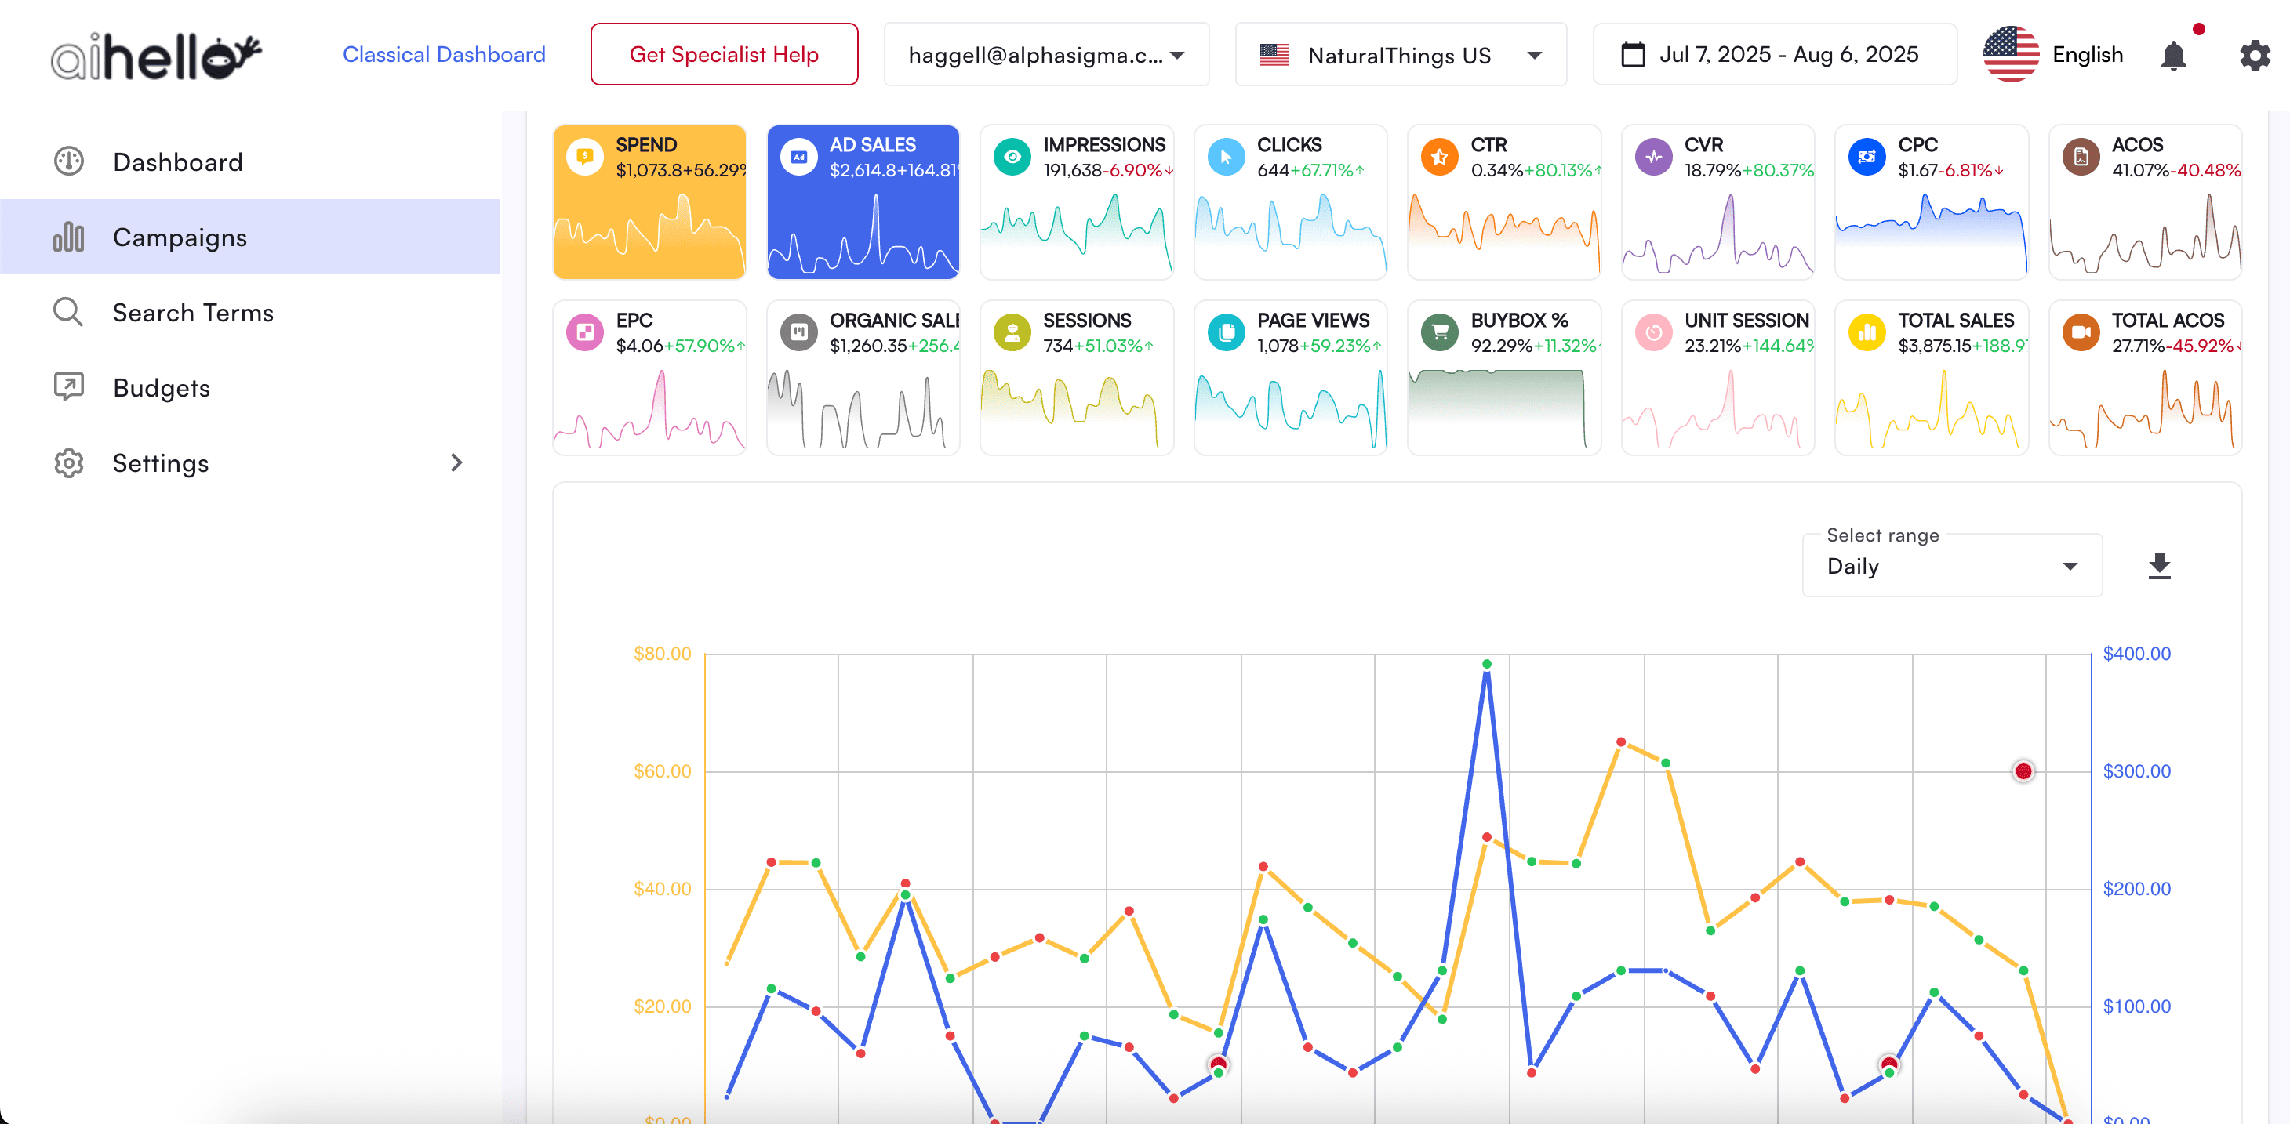Click the cursor icon on the Clicks card
The height and width of the screenshot is (1124, 2290).
[1225, 155]
